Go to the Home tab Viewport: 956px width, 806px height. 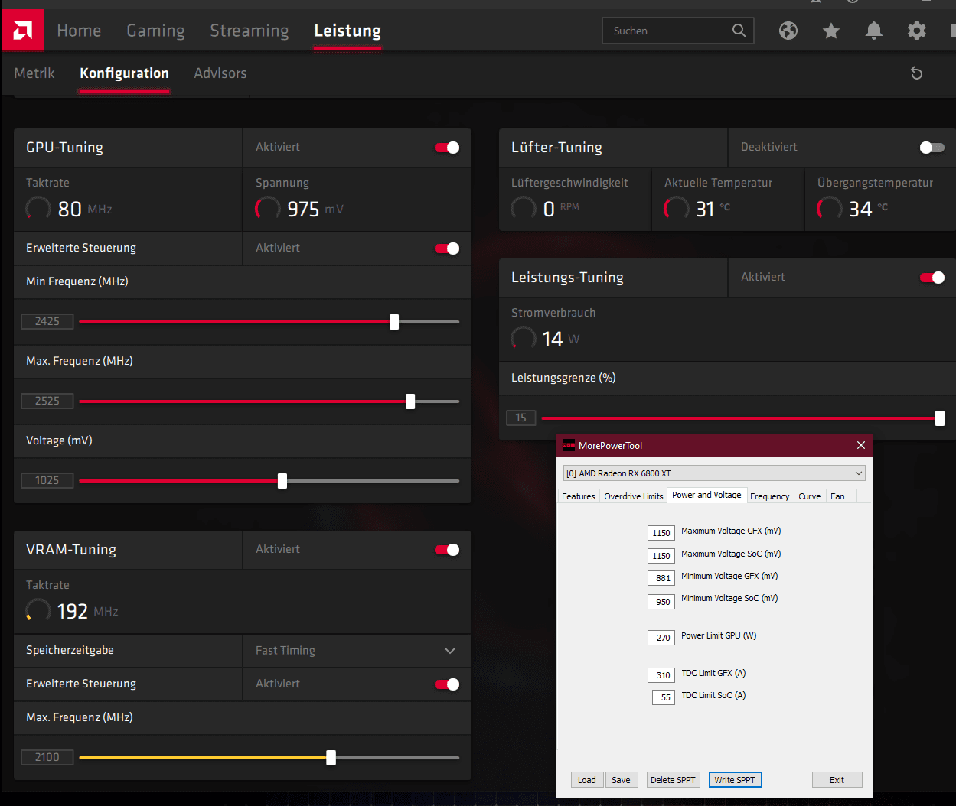point(79,31)
